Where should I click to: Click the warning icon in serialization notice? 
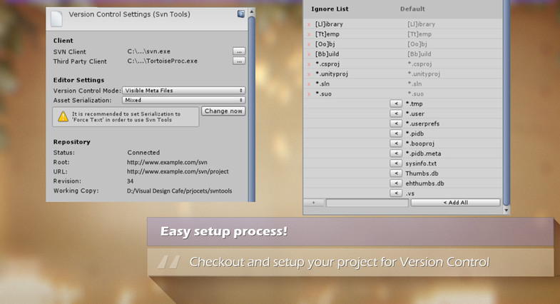63,116
